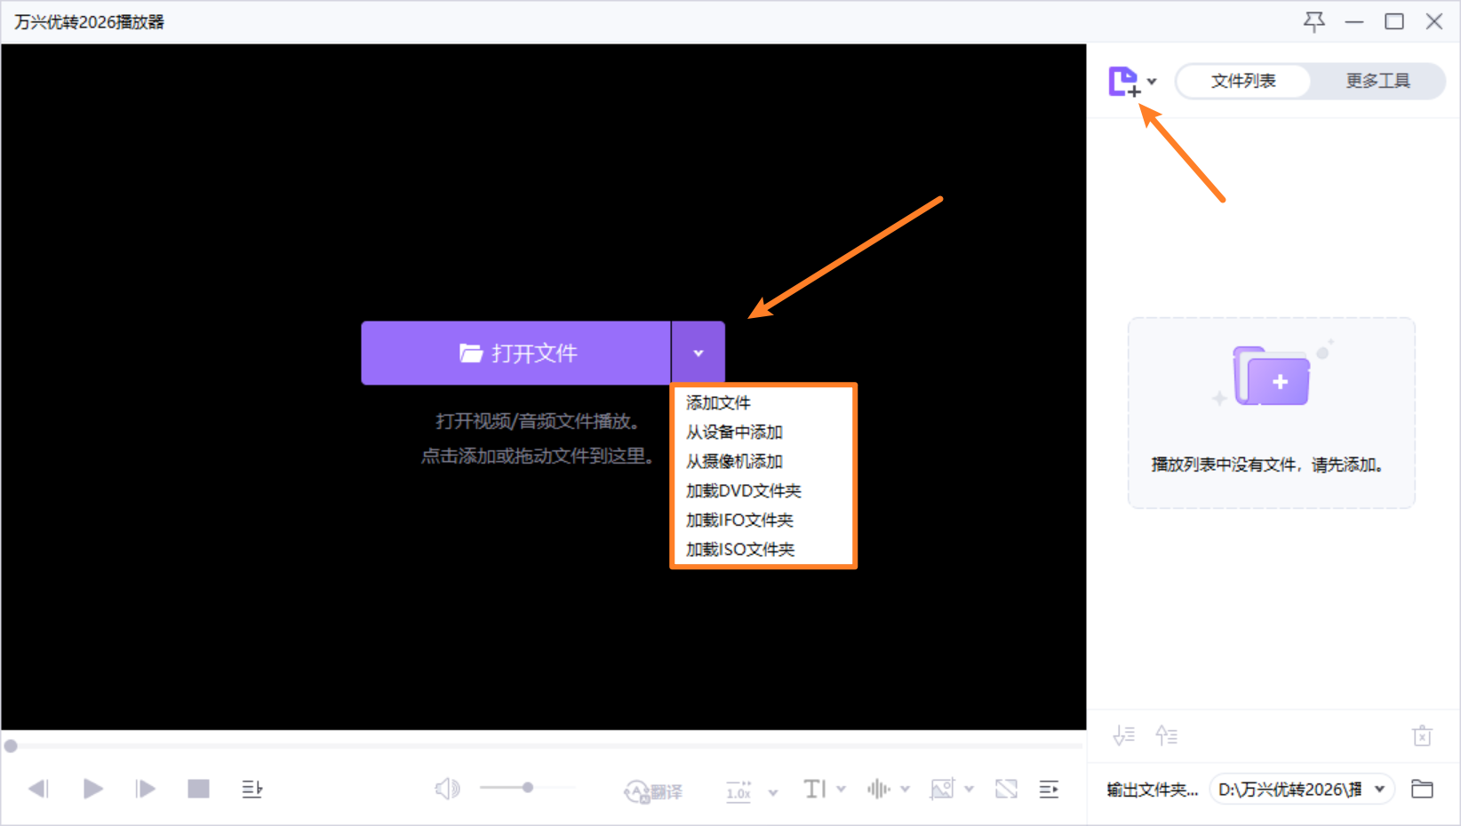The image size is (1461, 826).
Task: Click the add-file icon above the file list
Action: click(1123, 81)
